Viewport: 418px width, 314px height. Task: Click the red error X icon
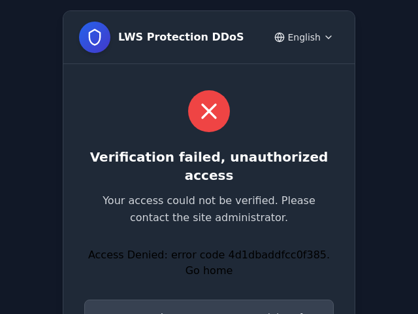point(209,111)
